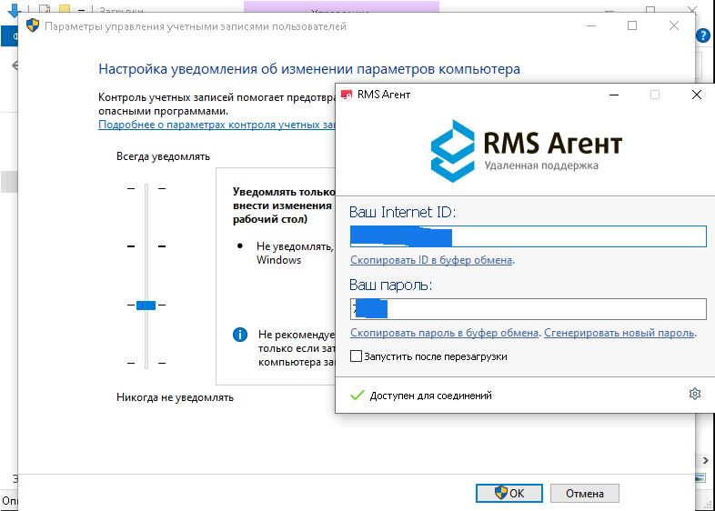Screen dimensions: 715x511
Task: Minimize the UAC settings window
Action: pos(591,25)
